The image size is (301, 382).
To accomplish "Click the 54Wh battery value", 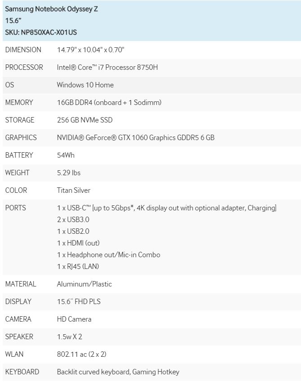I will tap(66, 155).
